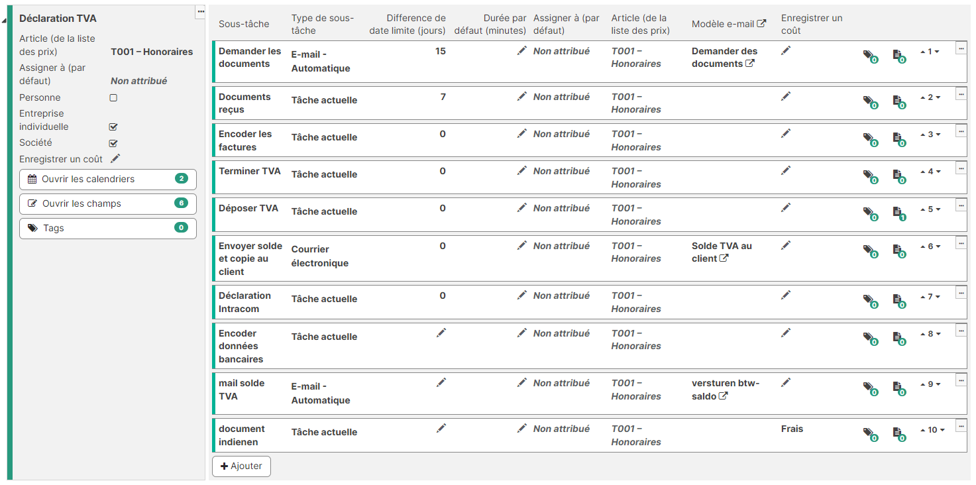Open three-dot menu of Déclaration TVA panel
The width and height of the screenshot is (976, 485).
201,11
